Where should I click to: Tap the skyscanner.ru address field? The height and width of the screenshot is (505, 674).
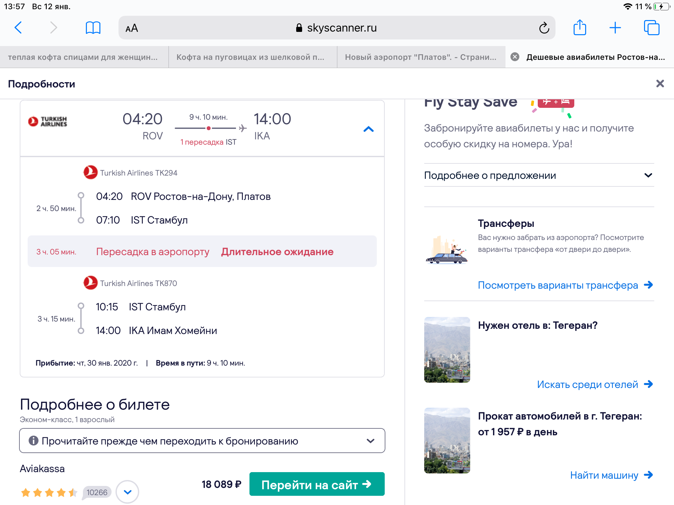click(337, 28)
